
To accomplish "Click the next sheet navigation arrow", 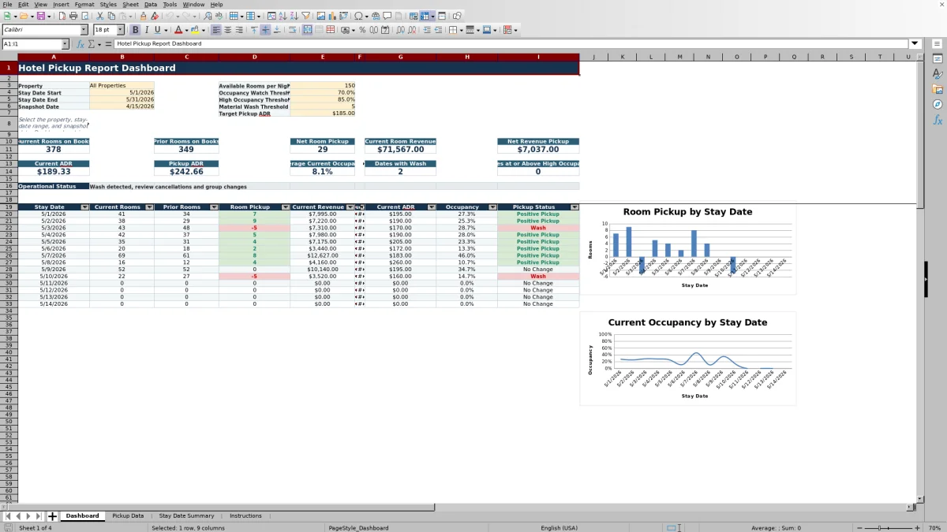I will 28,516.
